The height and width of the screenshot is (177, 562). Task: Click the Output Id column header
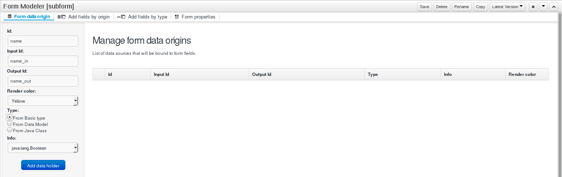point(307,74)
